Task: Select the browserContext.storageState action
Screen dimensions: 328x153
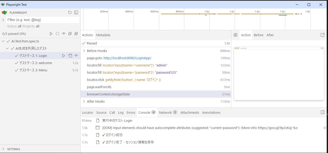Action: click(156, 94)
